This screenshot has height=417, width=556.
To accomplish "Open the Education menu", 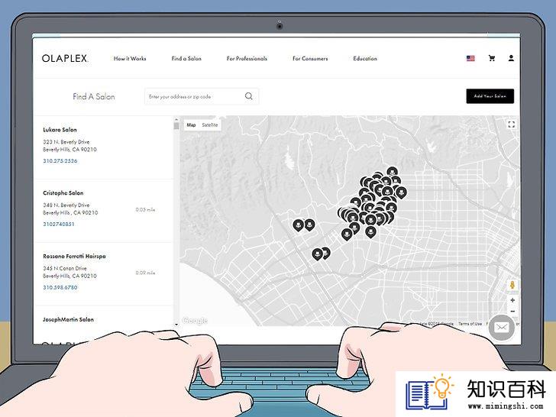I will (x=365, y=59).
